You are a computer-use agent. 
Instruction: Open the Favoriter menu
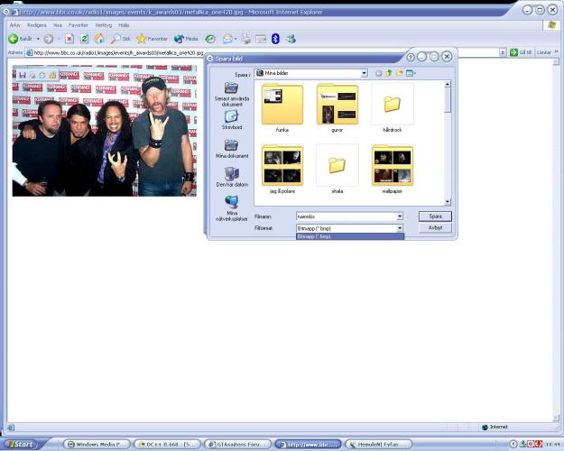[79, 25]
